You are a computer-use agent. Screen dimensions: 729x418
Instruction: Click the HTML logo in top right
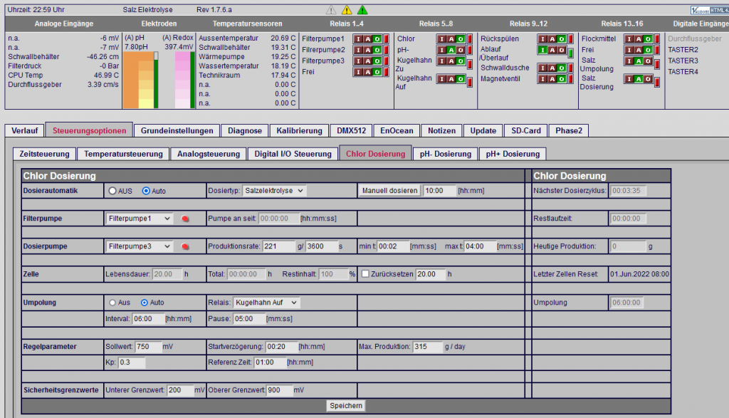tap(710, 10)
